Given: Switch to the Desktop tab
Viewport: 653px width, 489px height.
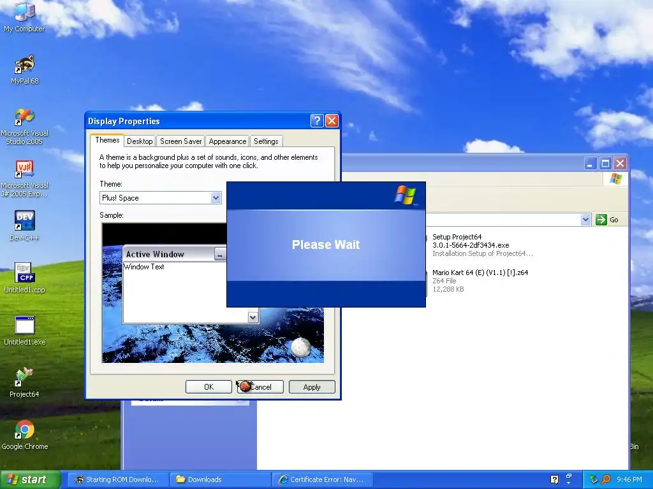Looking at the screenshot, I should 140,141.
